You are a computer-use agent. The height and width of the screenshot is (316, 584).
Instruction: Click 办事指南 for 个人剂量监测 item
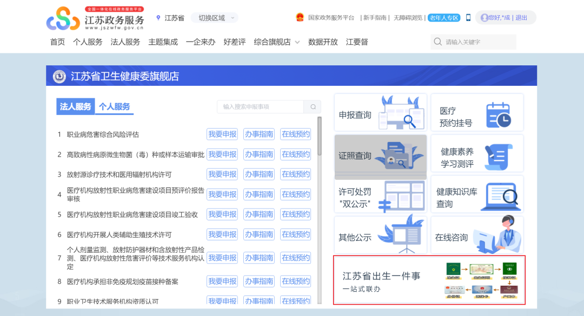259,258
